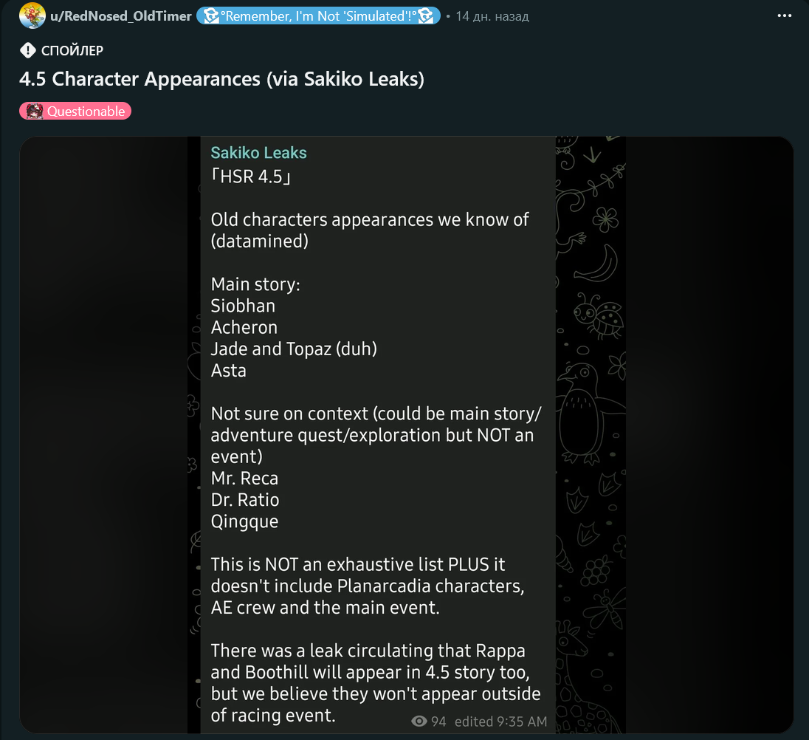Click the spoiler warning exclamation icon
The height and width of the screenshot is (740, 809).
27,50
